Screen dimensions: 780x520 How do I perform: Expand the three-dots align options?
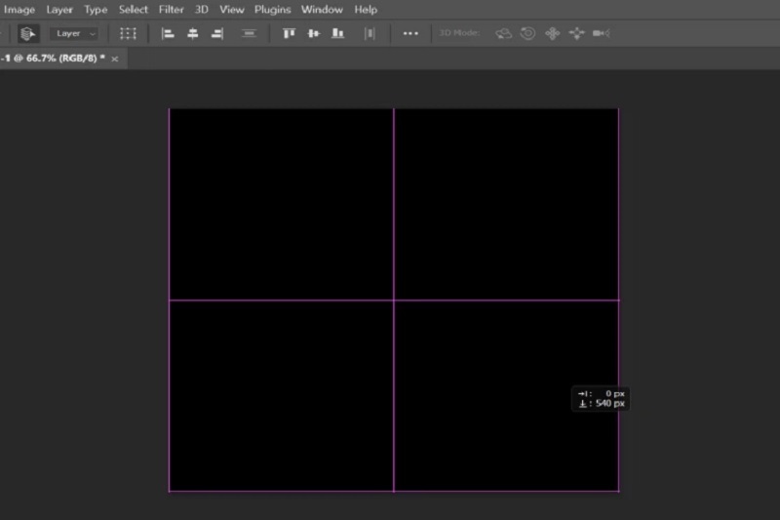click(x=410, y=33)
